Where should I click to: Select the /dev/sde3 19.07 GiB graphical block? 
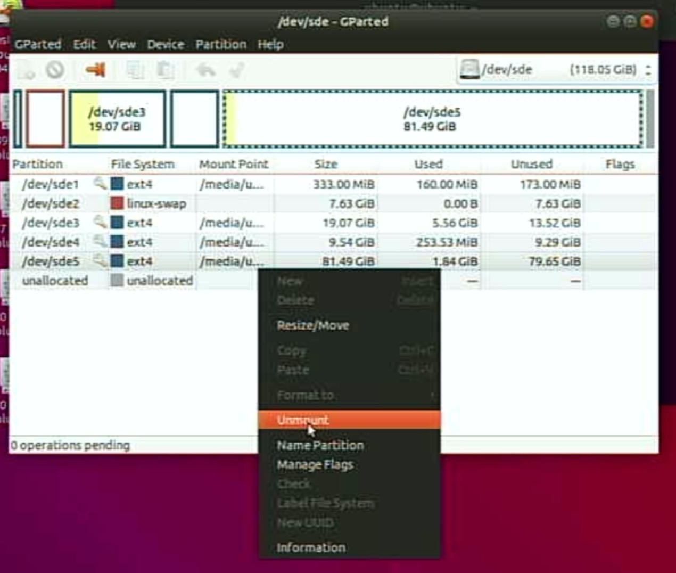[117, 119]
